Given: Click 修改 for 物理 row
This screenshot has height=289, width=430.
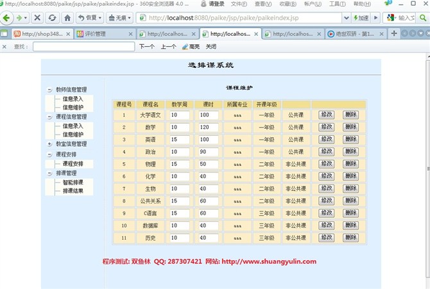Looking at the screenshot, I should click(x=326, y=164).
